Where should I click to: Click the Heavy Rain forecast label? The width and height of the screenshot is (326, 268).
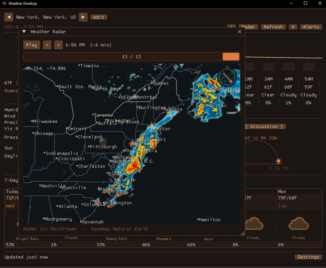[116, 239]
